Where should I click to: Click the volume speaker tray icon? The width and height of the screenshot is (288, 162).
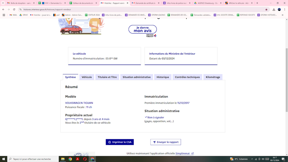[263, 159]
